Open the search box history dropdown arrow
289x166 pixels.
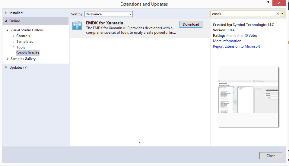point(282,14)
